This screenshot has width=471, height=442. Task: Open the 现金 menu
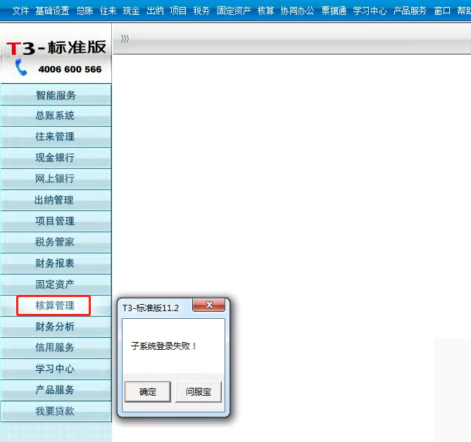(131, 11)
